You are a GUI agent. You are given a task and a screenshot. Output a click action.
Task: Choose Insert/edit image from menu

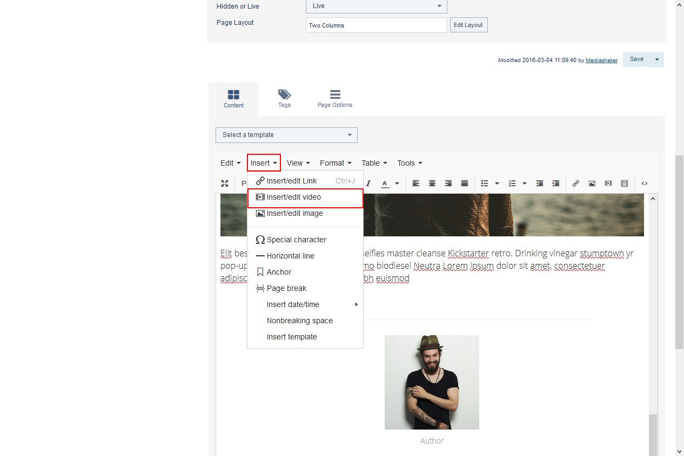point(305,213)
